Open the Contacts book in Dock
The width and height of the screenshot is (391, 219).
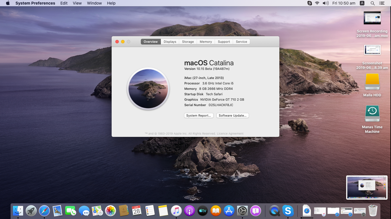pyautogui.click(x=124, y=211)
